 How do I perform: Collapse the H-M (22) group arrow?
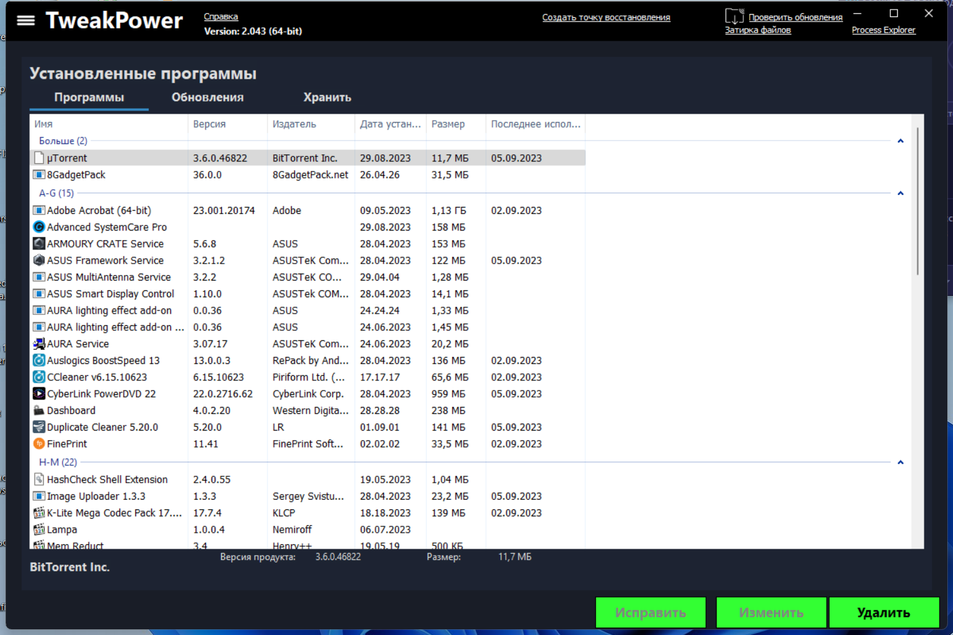point(900,462)
